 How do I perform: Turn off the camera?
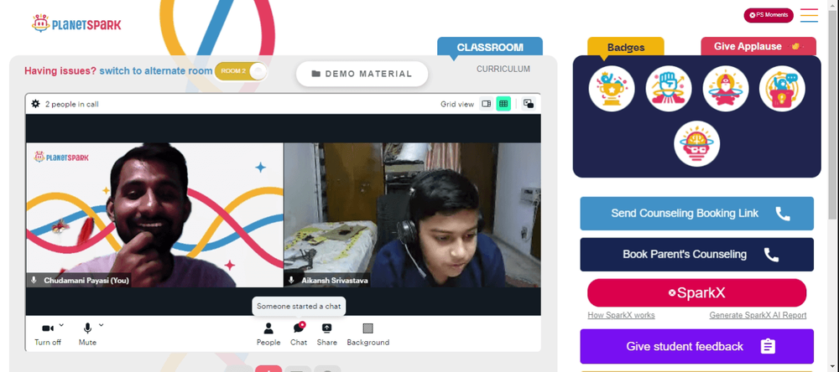coord(48,334)
